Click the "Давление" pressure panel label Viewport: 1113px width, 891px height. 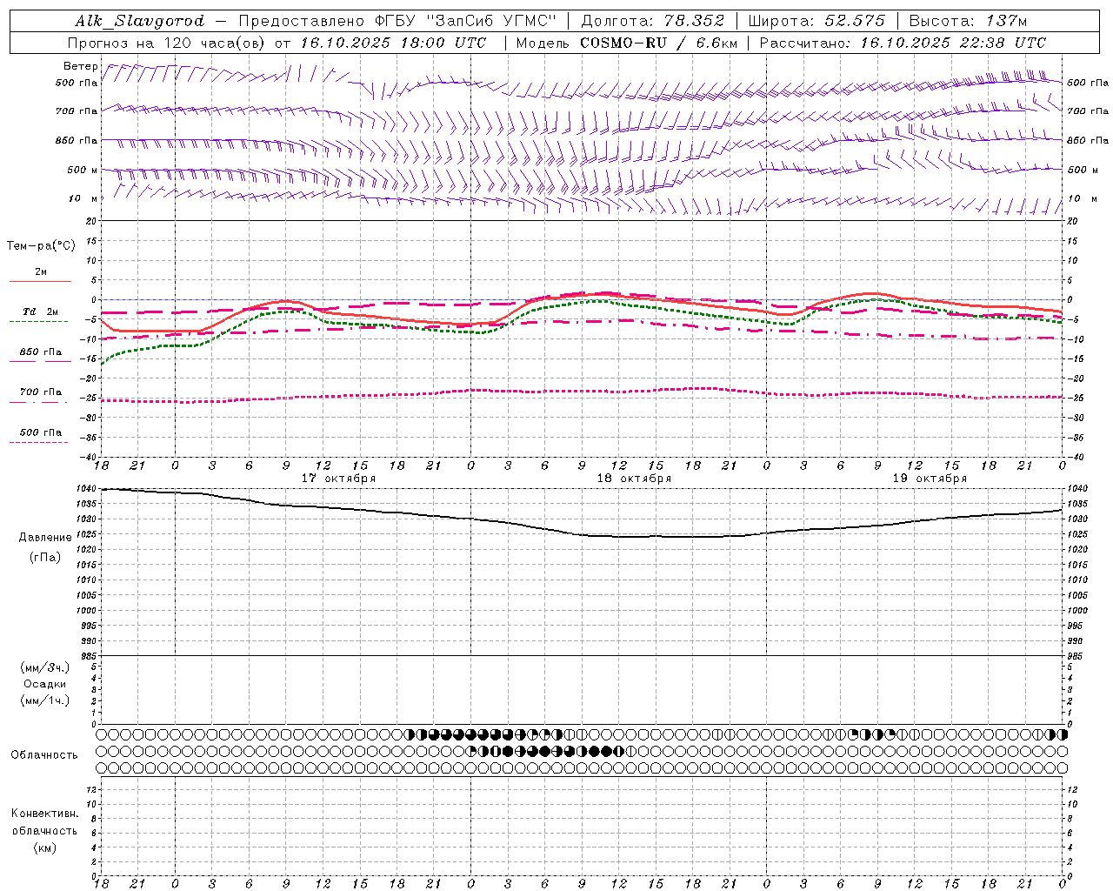tap(45, 538)
